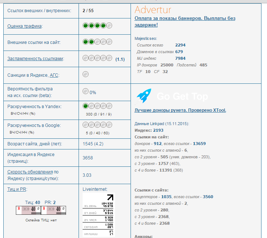Click the level 2 inbound links value 505
This screenshot has width=267, height=238.
[164, 157]
